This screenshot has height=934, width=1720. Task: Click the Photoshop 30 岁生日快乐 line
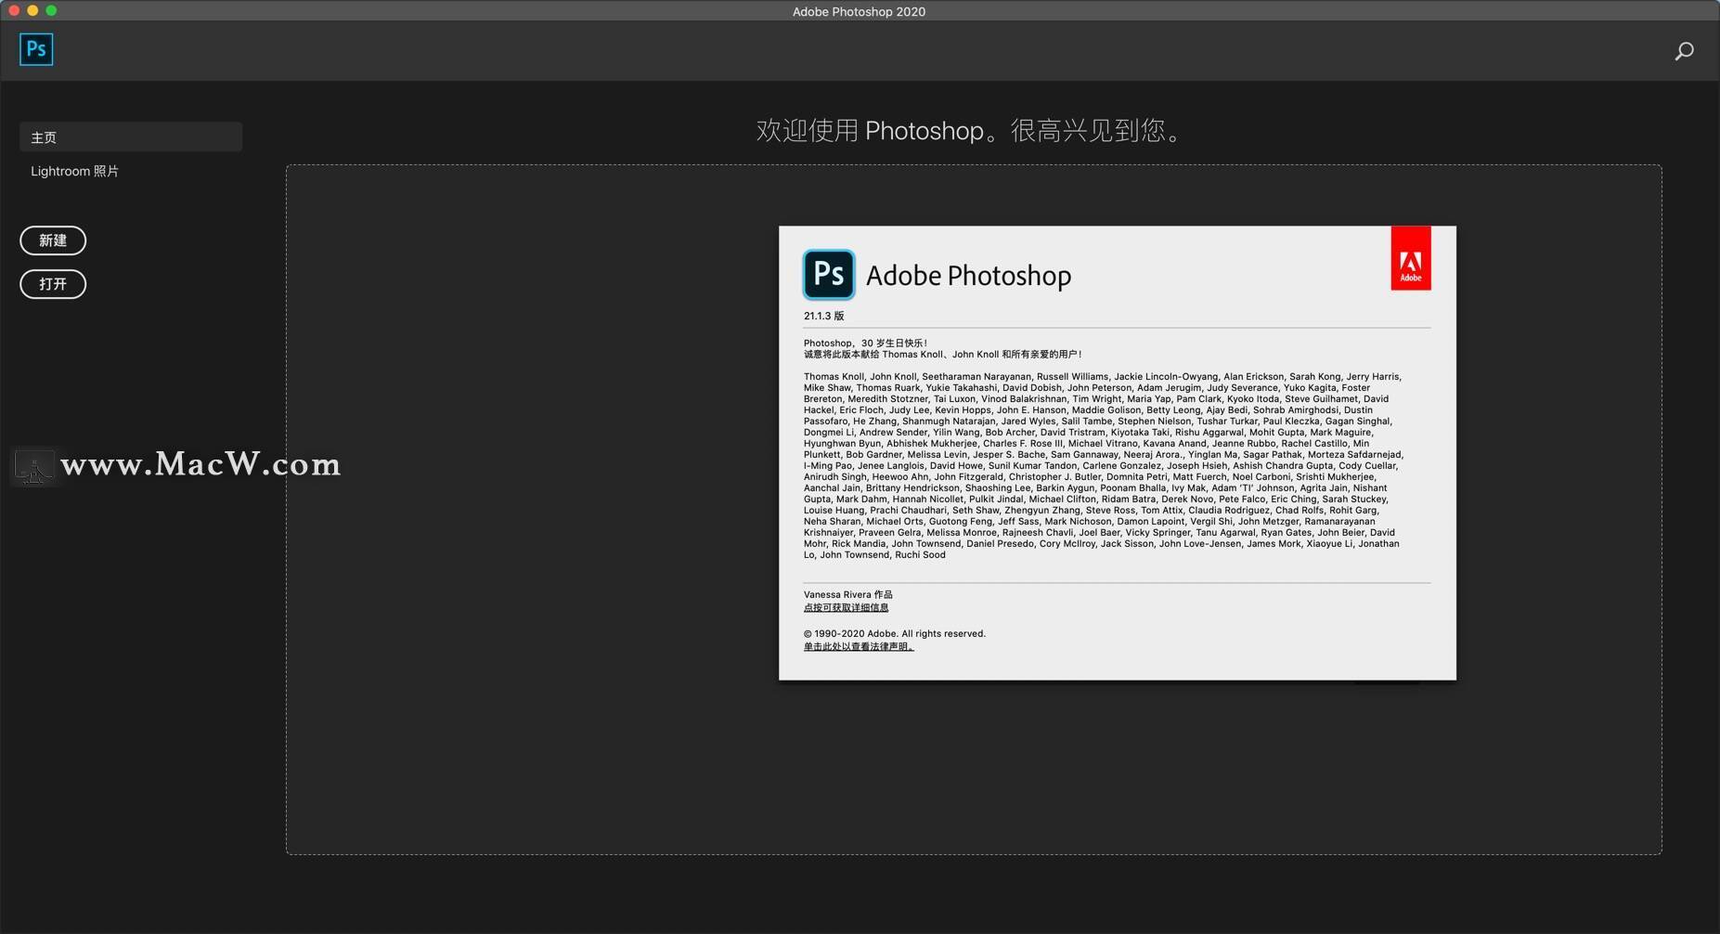[x=865, y=343]
